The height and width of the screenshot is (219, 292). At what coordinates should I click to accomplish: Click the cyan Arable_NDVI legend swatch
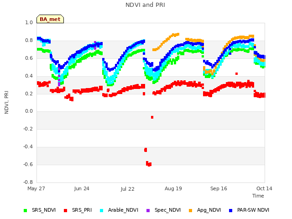101,210
